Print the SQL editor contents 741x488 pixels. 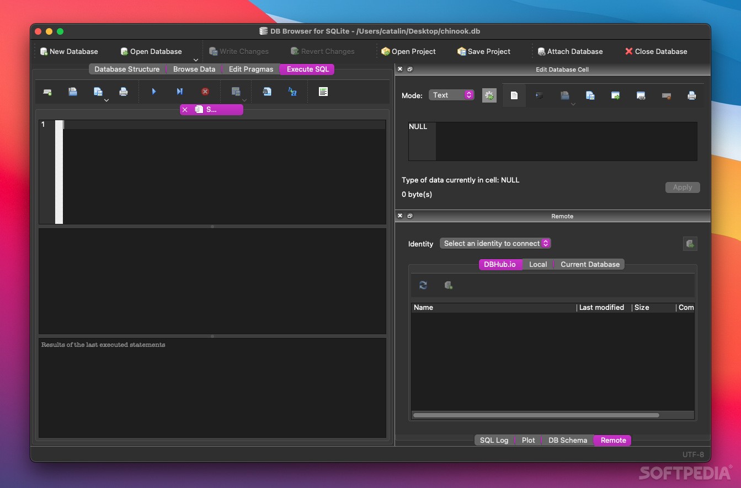[x=124, y=92]
